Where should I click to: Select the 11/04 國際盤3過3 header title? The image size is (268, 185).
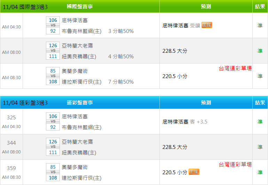tap(25, 7)
